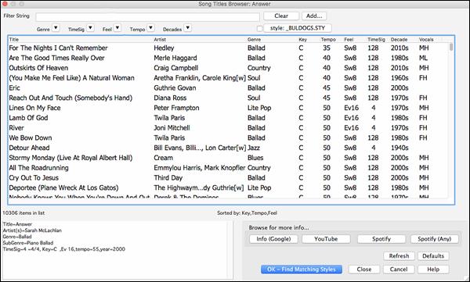Click the Spotify (Any) button
This screenshot has width=470, height=282.
(434, 239)
